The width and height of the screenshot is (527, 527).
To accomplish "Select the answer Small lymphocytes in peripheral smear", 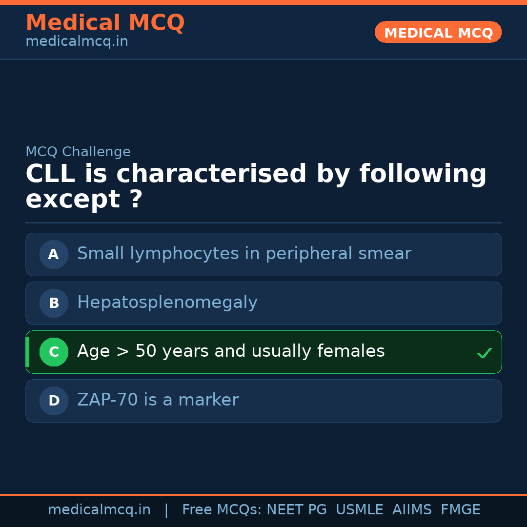I will coord(244,254).
